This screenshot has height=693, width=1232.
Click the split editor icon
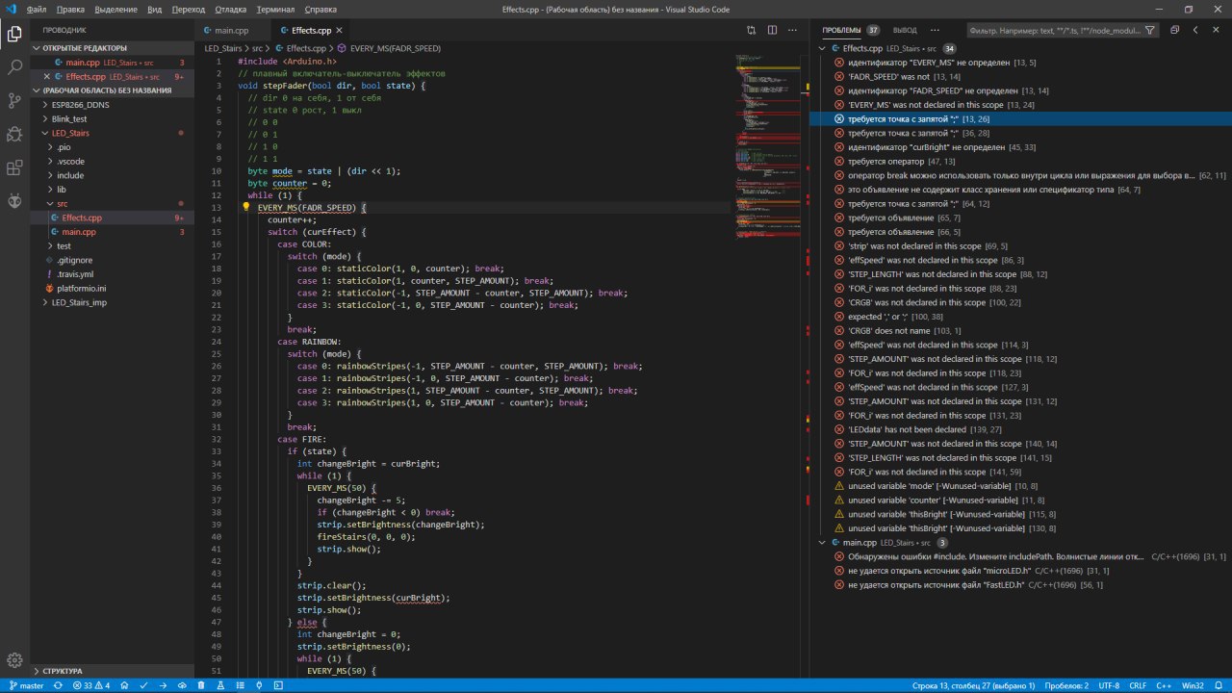coord(772,30)
